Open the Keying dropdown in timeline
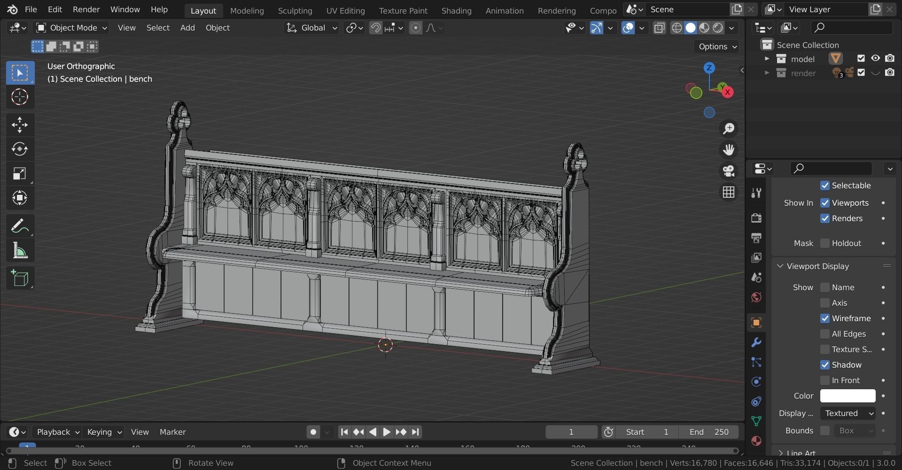Screen dimensions: 902x470 [x=104, y=432]
